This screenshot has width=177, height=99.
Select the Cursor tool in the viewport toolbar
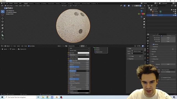[x=2, y=15]
